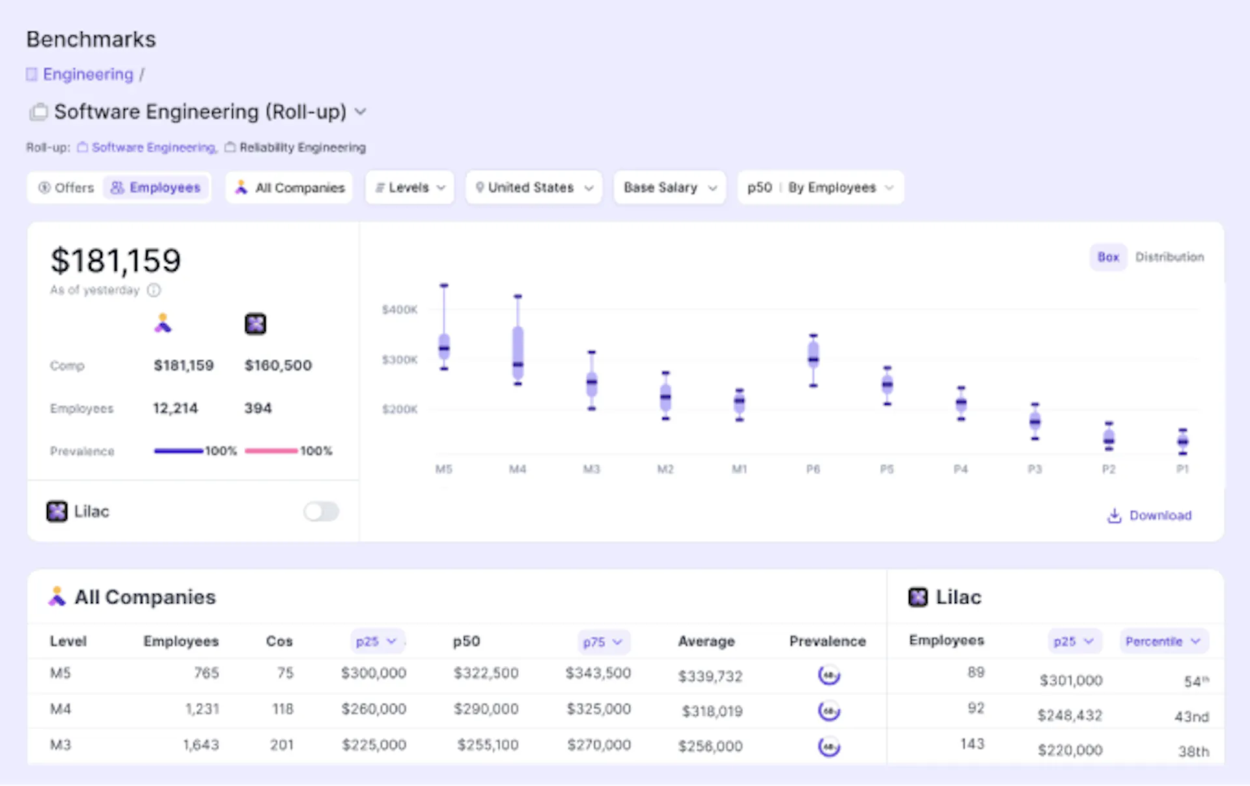Click the download arrow icon
The image size is (1250, 786).
(x=1115, y=516)
